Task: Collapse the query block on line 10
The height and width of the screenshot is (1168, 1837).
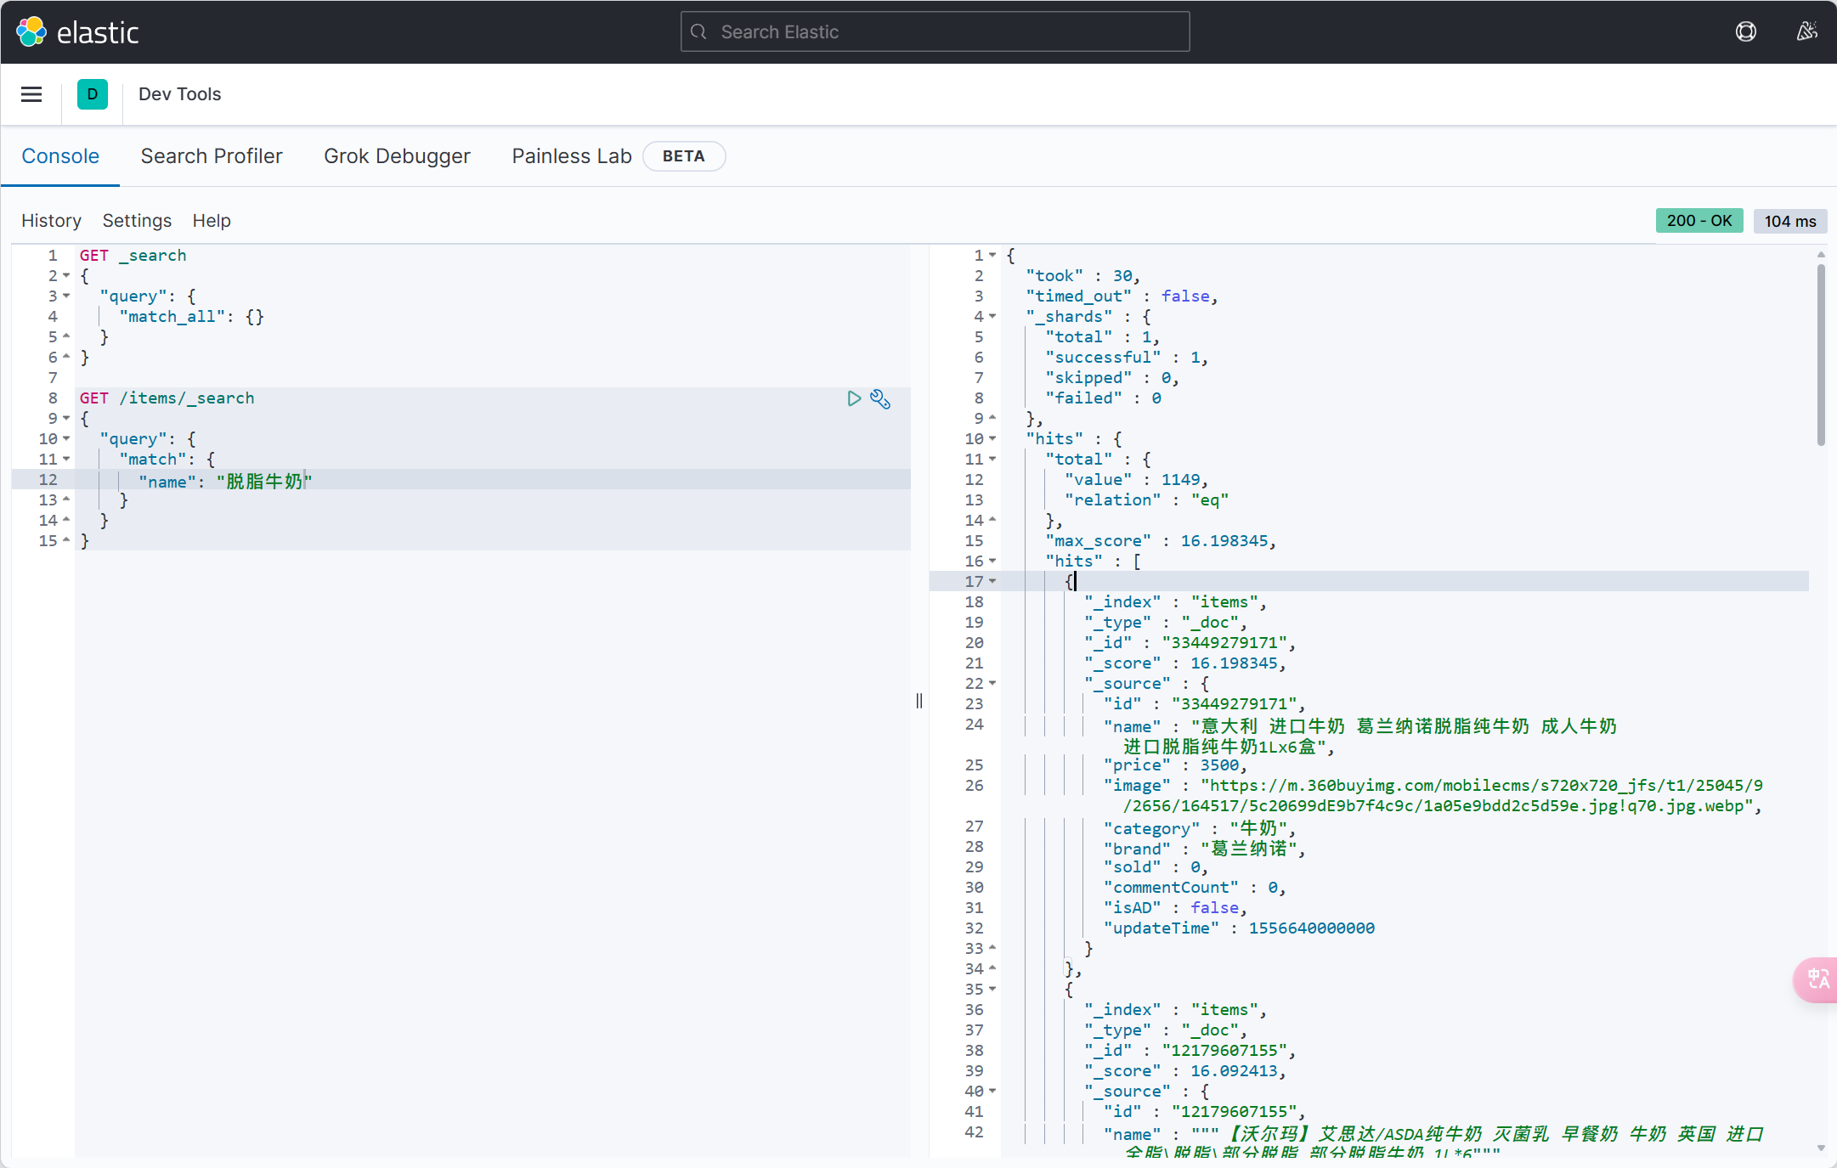Action: [x=66, y=439]
